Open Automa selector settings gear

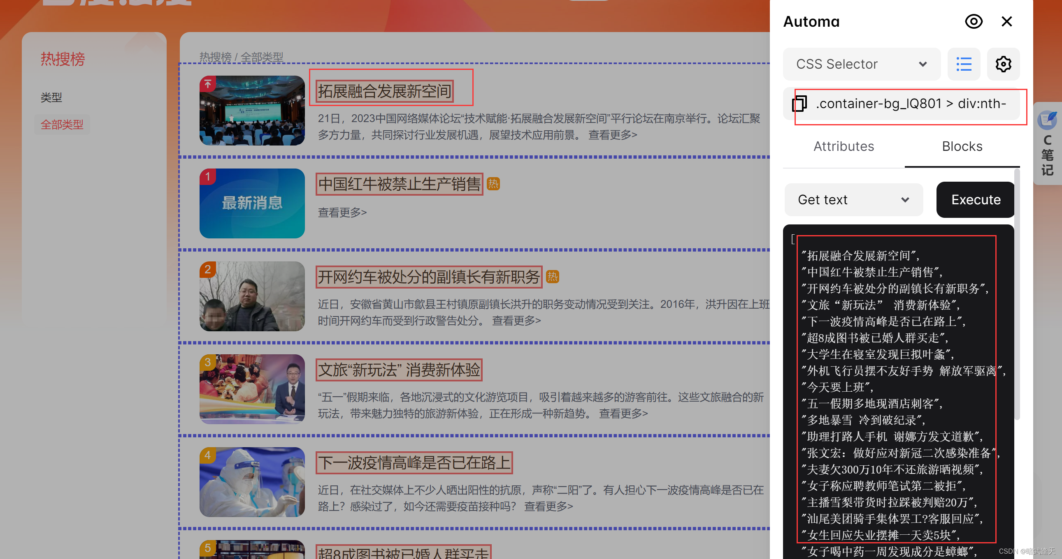point(1003,64)
